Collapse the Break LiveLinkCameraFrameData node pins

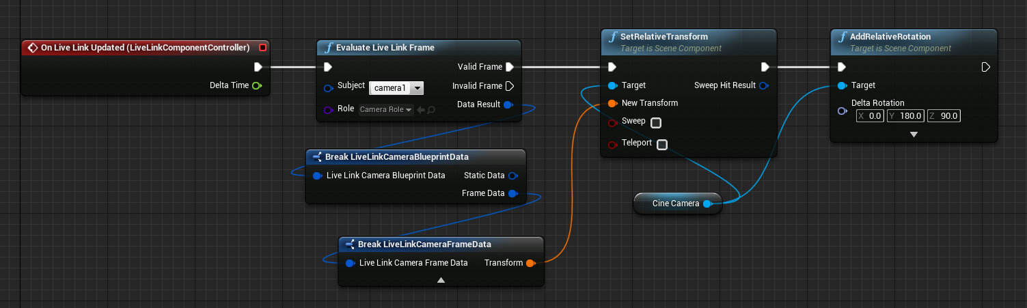pyautogui.click(x=441, y=280)
